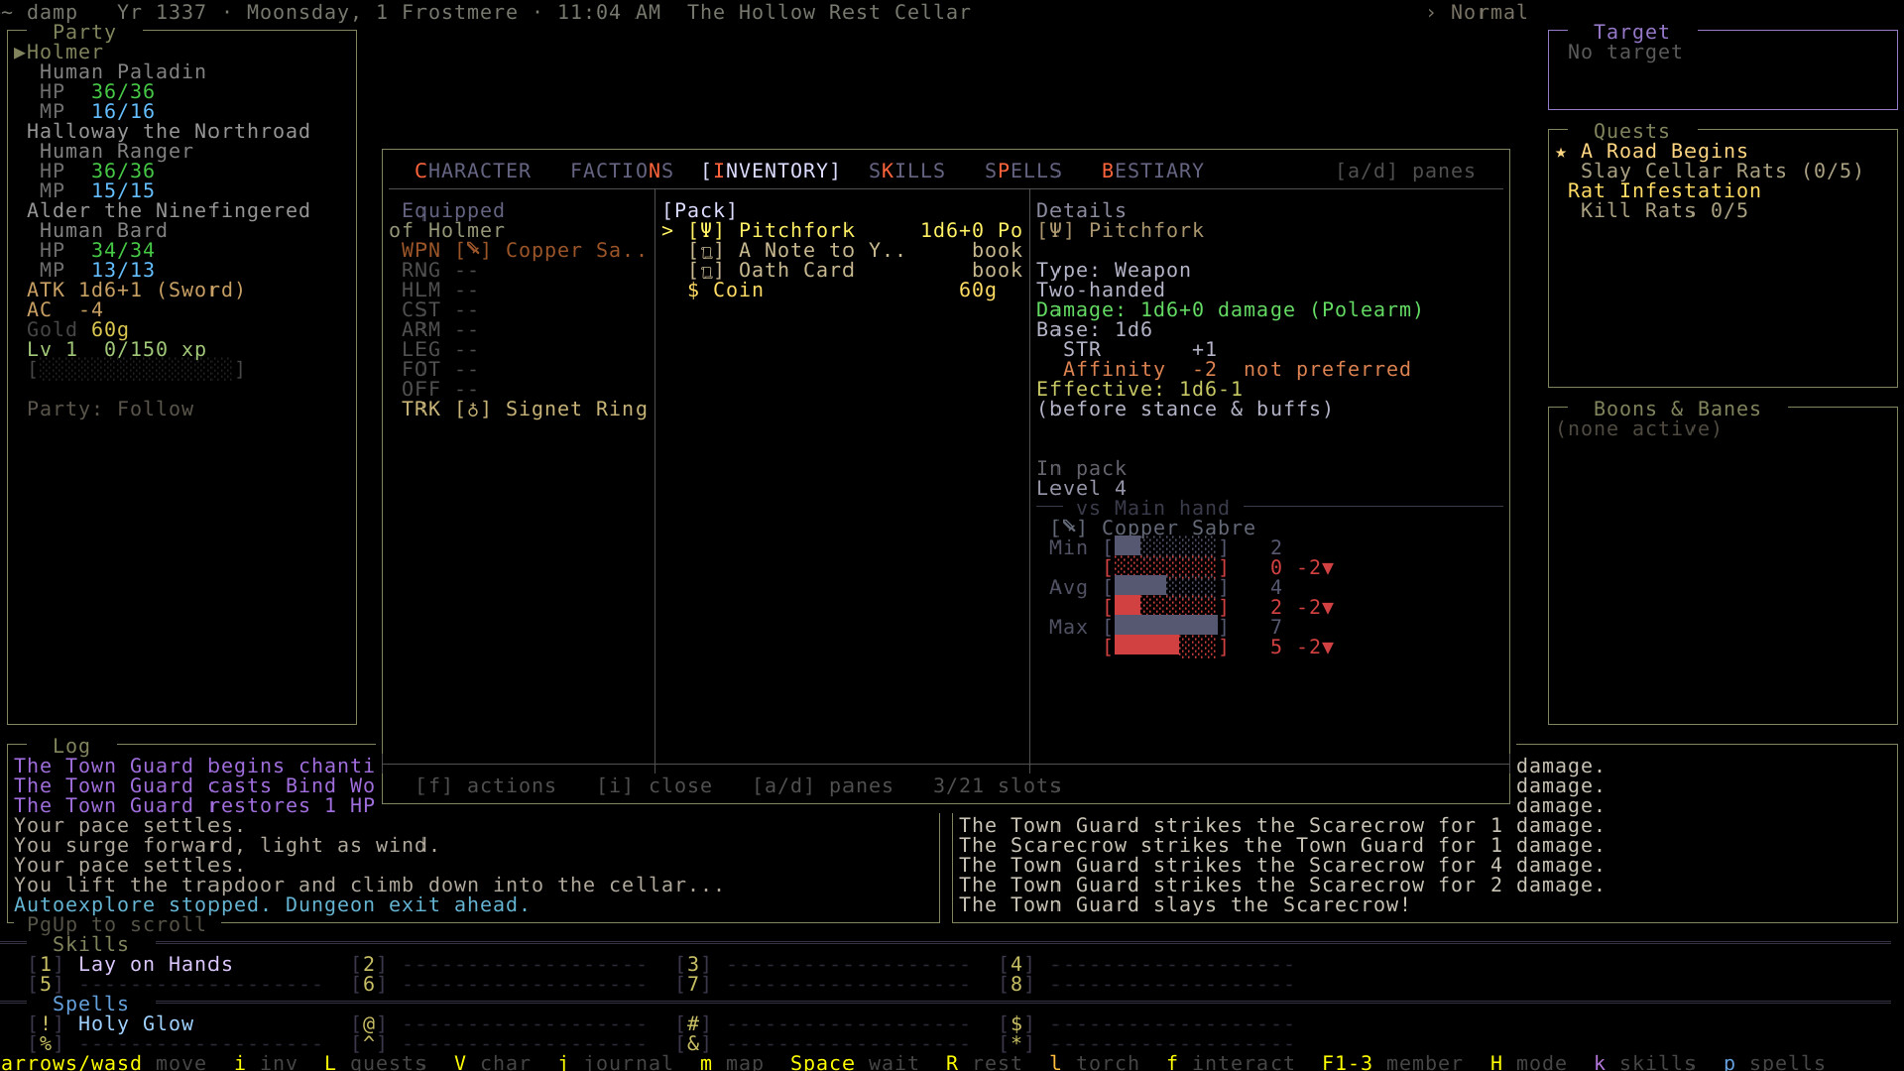Click the dollar coin icon in pack

(693, 290)
